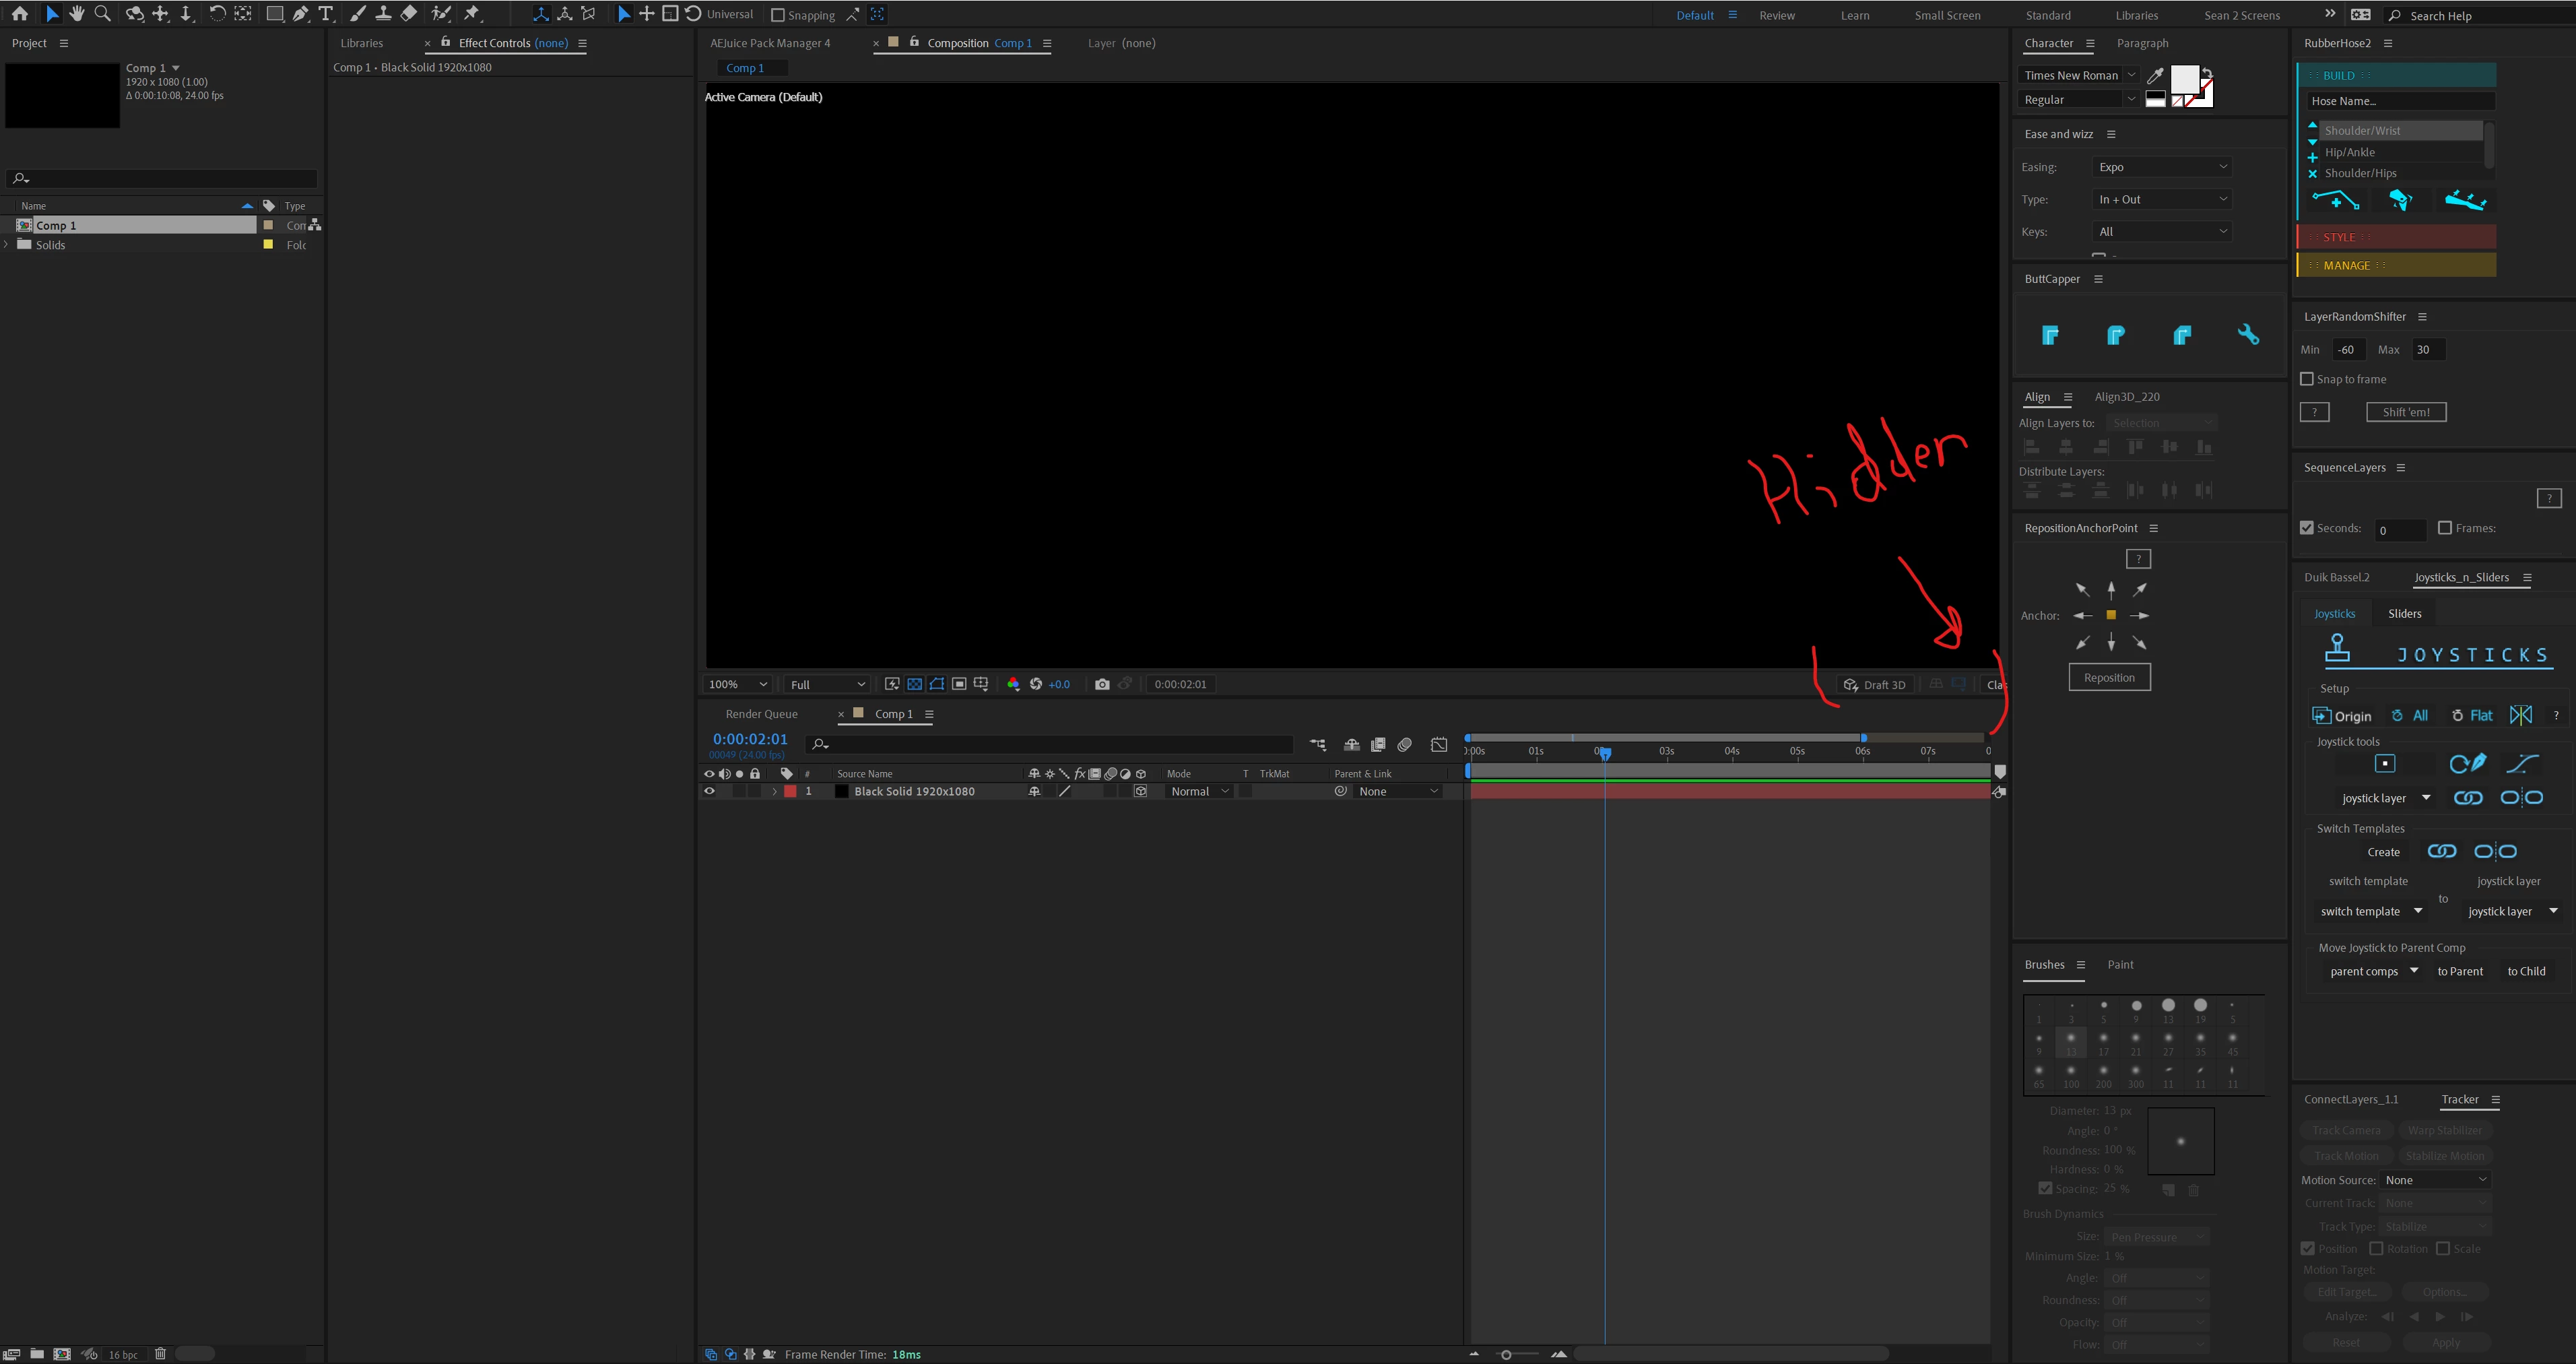Open the 100% magnification dropdown

click(x=738, y=684)
